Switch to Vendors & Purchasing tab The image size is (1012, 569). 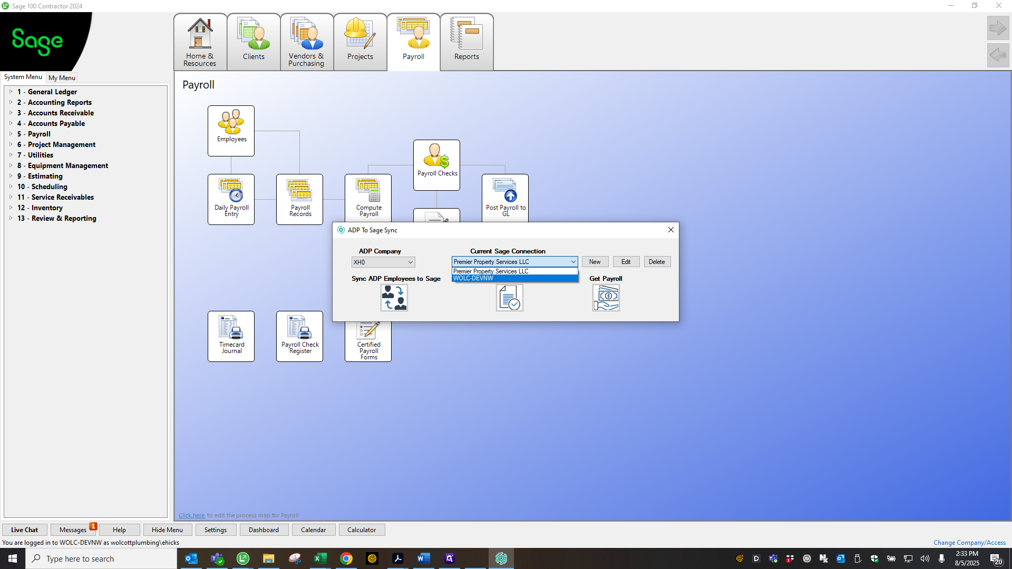click(x=307, y=42)
